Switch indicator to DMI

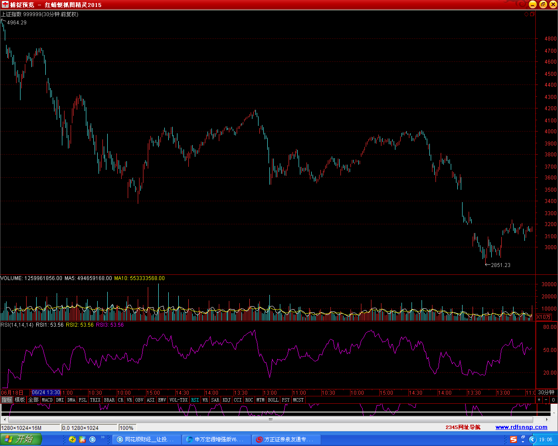60,400
